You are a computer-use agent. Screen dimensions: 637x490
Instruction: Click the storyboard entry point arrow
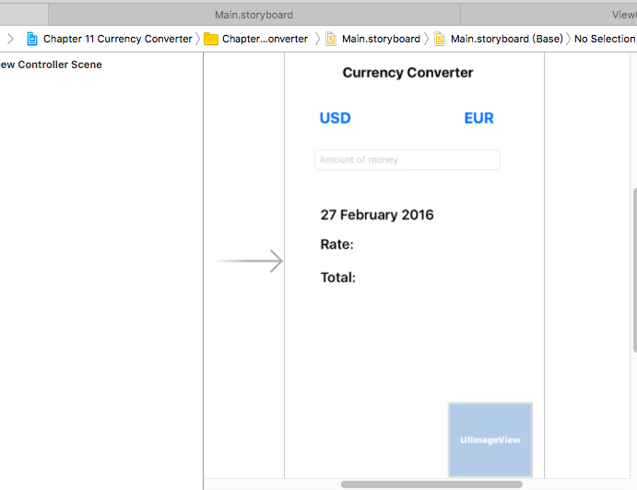click(x=249, y=262)
